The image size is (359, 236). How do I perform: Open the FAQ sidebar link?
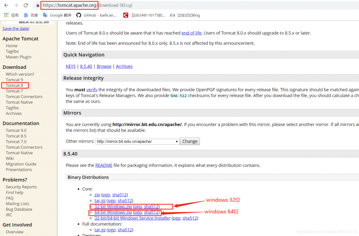click(x=10, y=198)
